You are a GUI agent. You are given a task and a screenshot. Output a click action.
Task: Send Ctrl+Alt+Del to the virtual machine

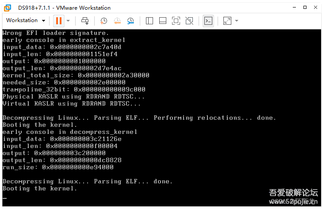[x=85, y=21]
